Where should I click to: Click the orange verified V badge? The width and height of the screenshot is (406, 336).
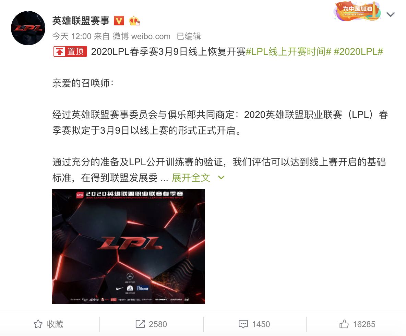pyautogui.click(x=119, y=21)
